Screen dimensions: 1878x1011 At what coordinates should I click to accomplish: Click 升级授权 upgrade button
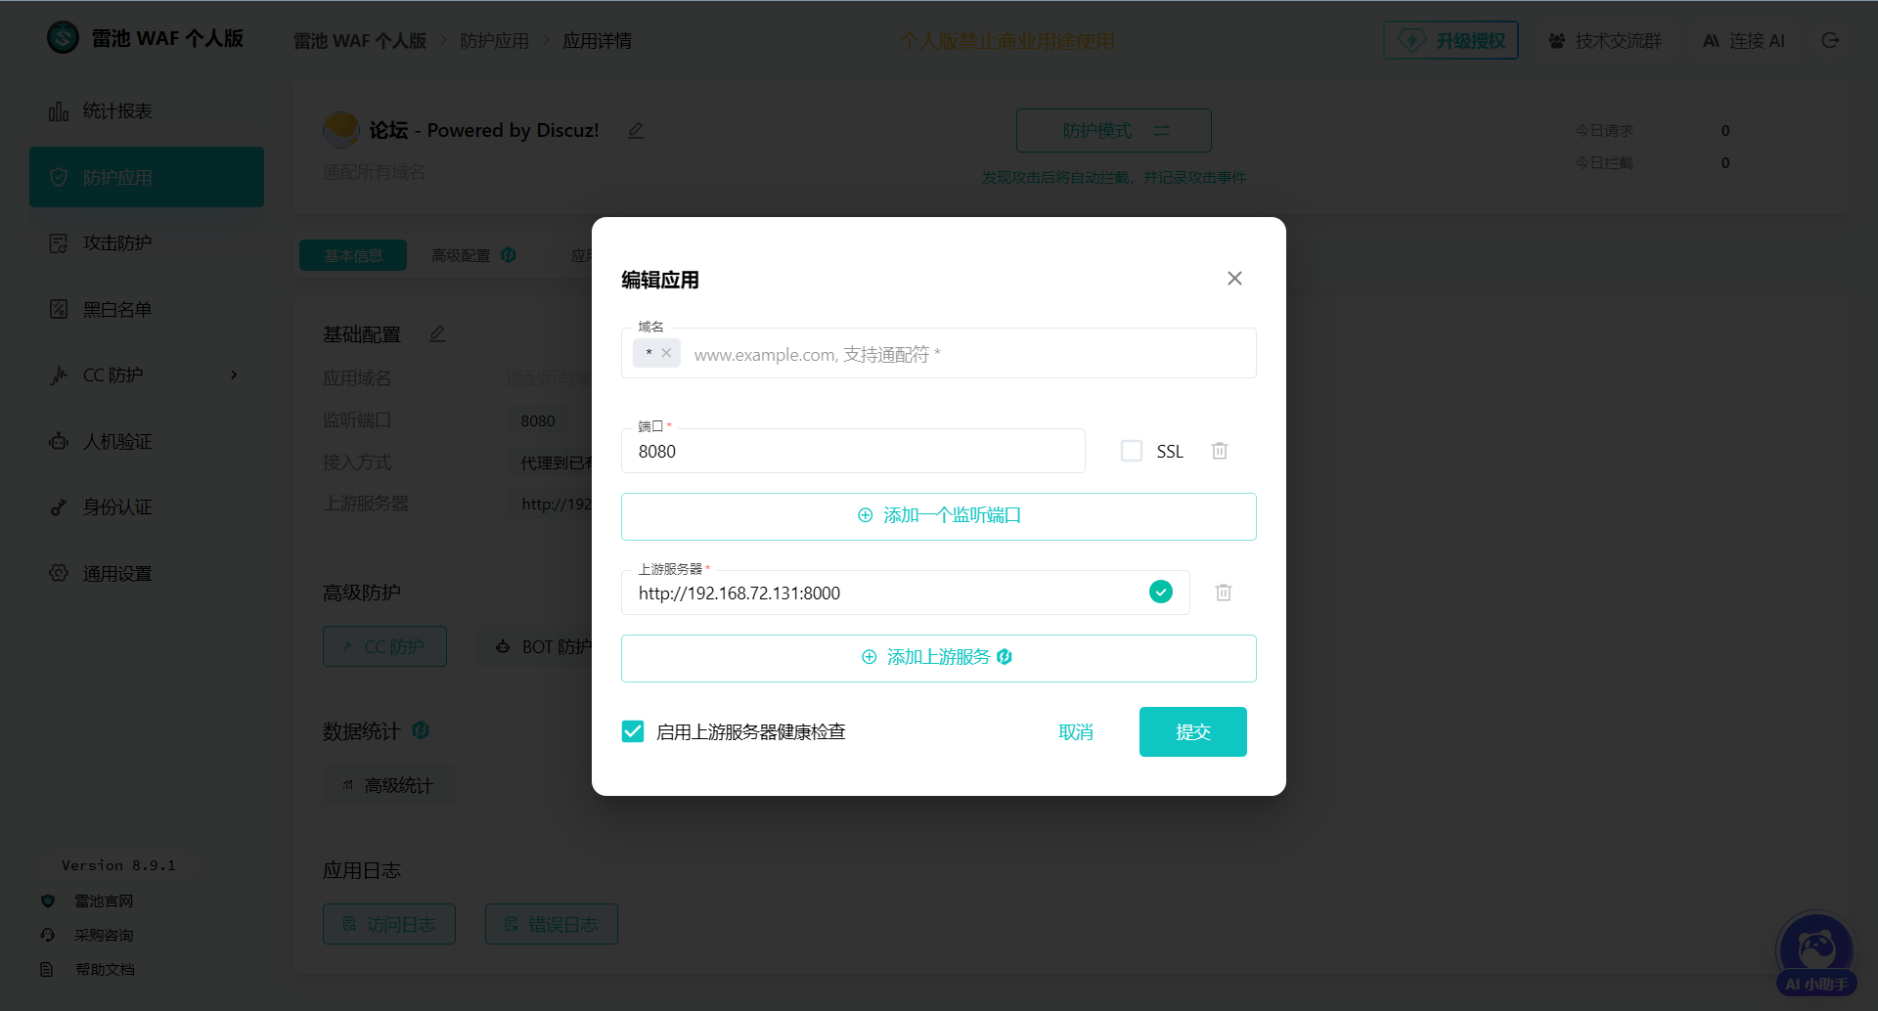pyautogui.click(x=1451, y=40)
